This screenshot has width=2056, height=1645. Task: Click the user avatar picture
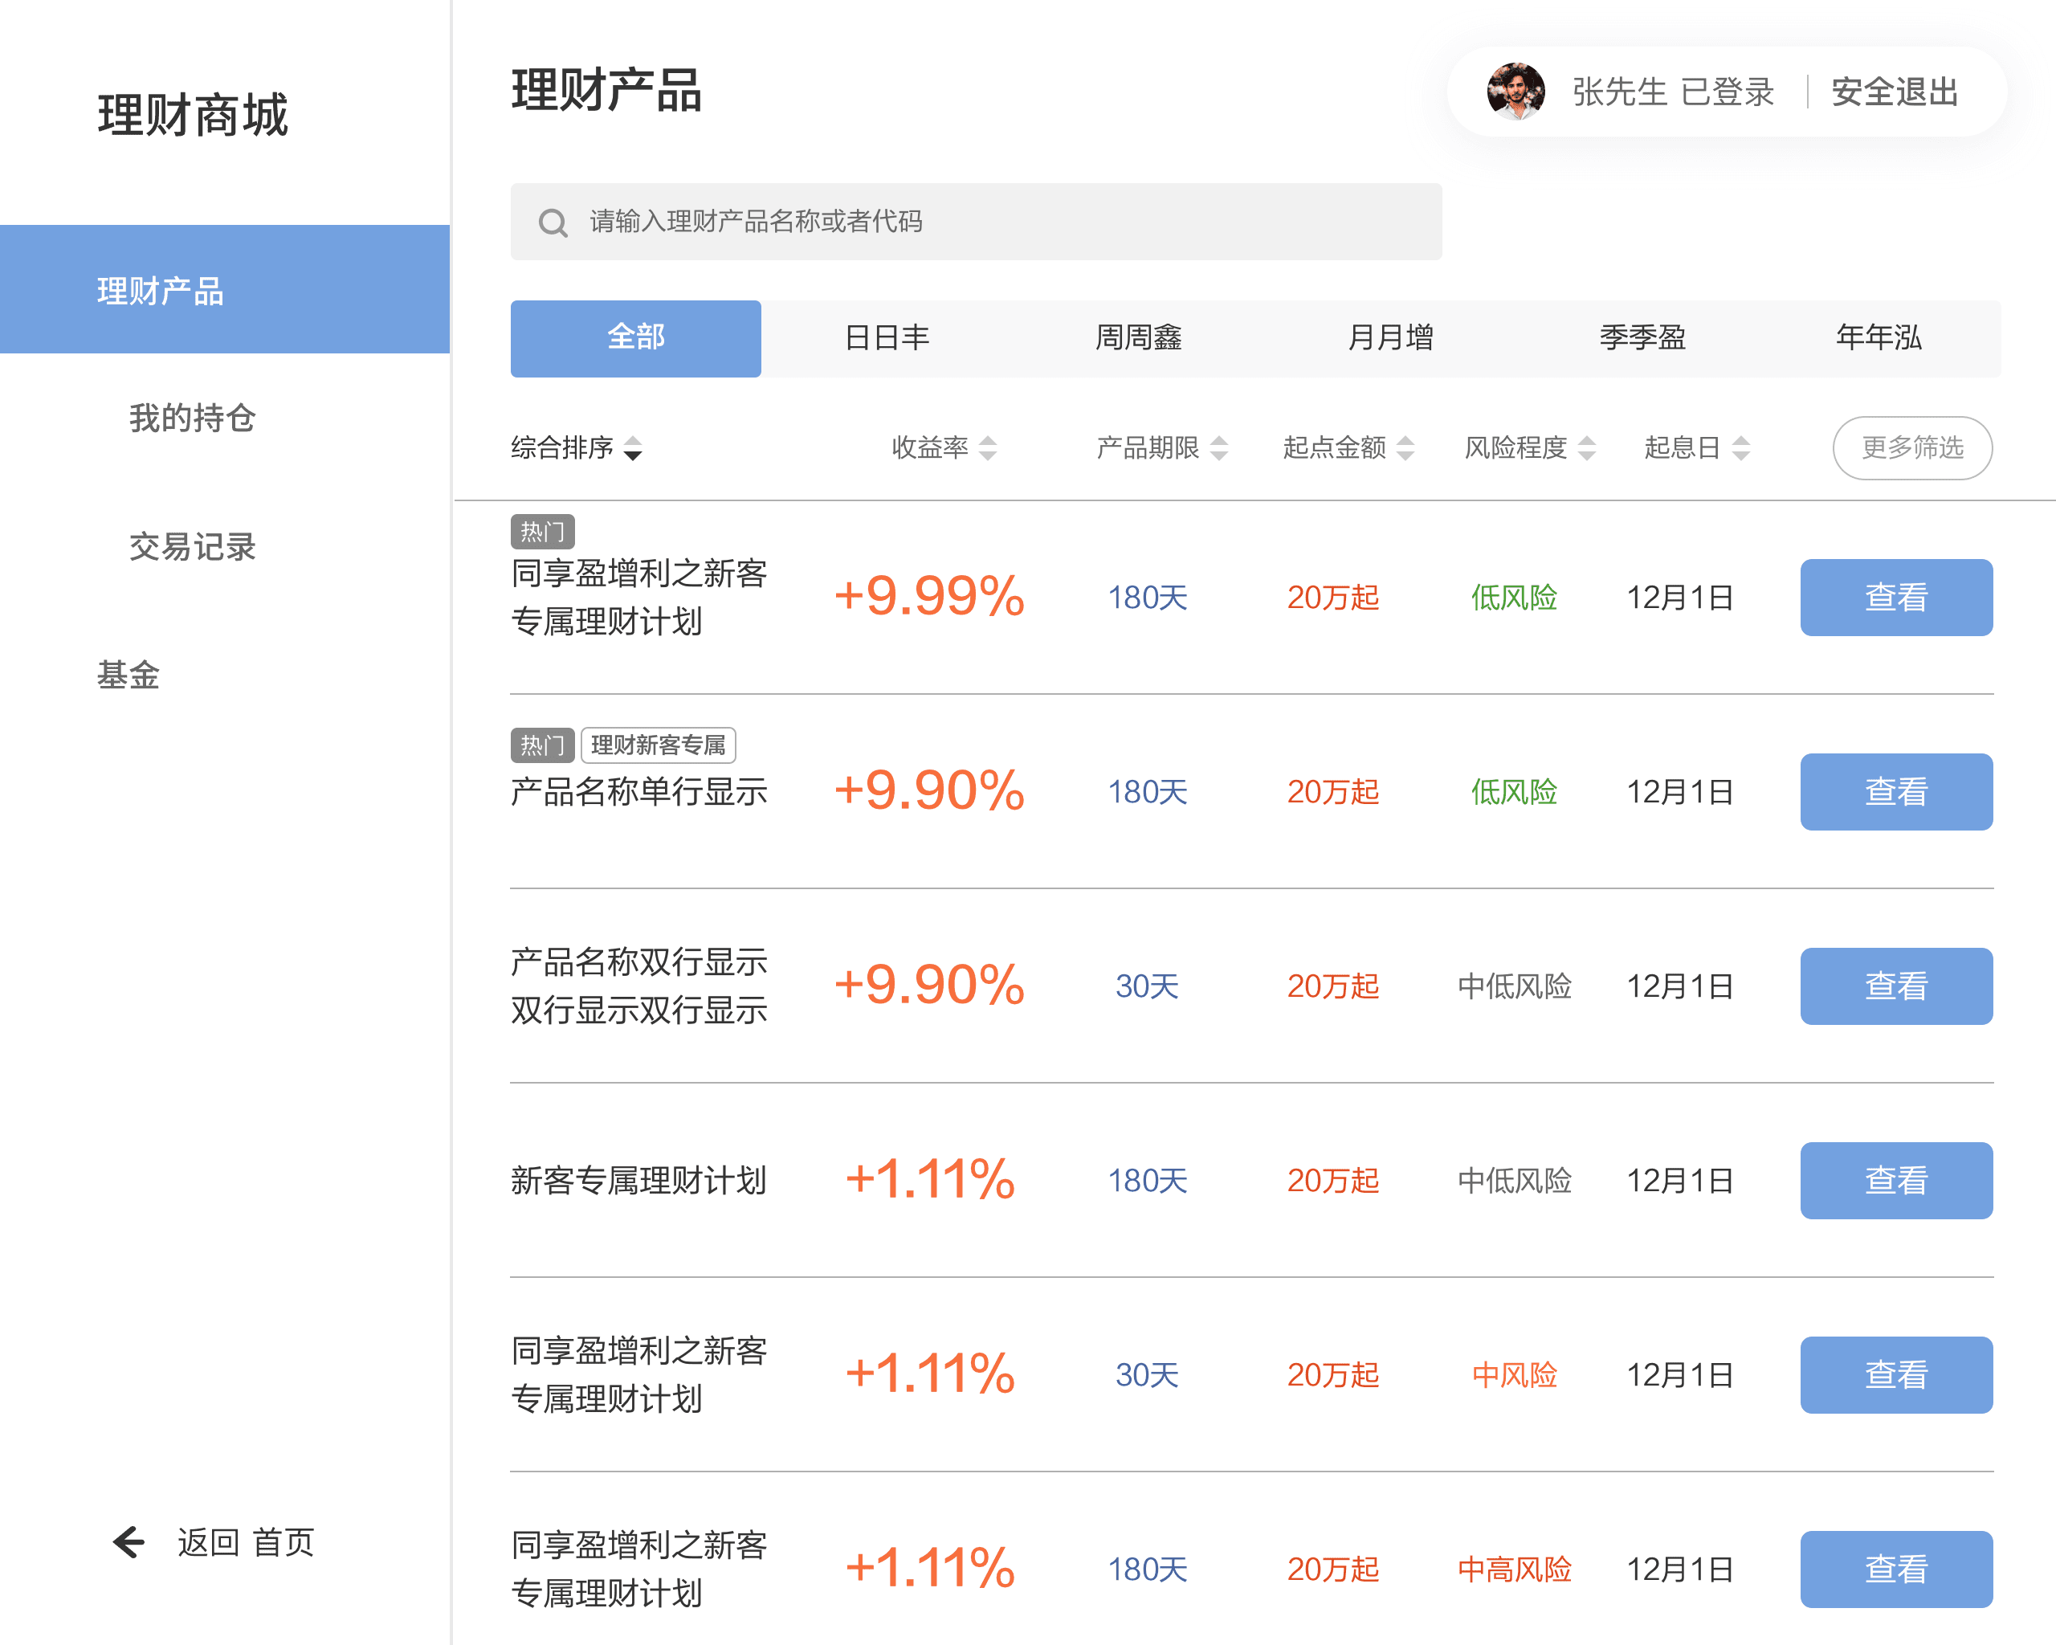click(1515, 92)
